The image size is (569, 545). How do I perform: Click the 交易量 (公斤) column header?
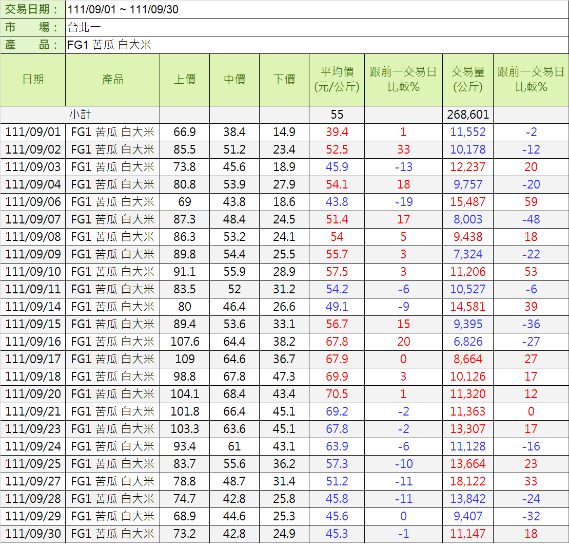(x=467, y=80)
